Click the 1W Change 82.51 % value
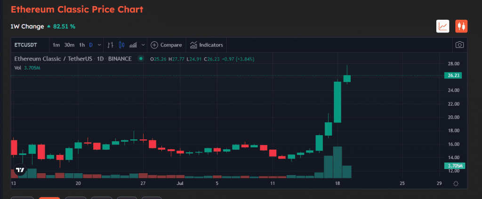This screenshot has height=199, width=482. 64,26
